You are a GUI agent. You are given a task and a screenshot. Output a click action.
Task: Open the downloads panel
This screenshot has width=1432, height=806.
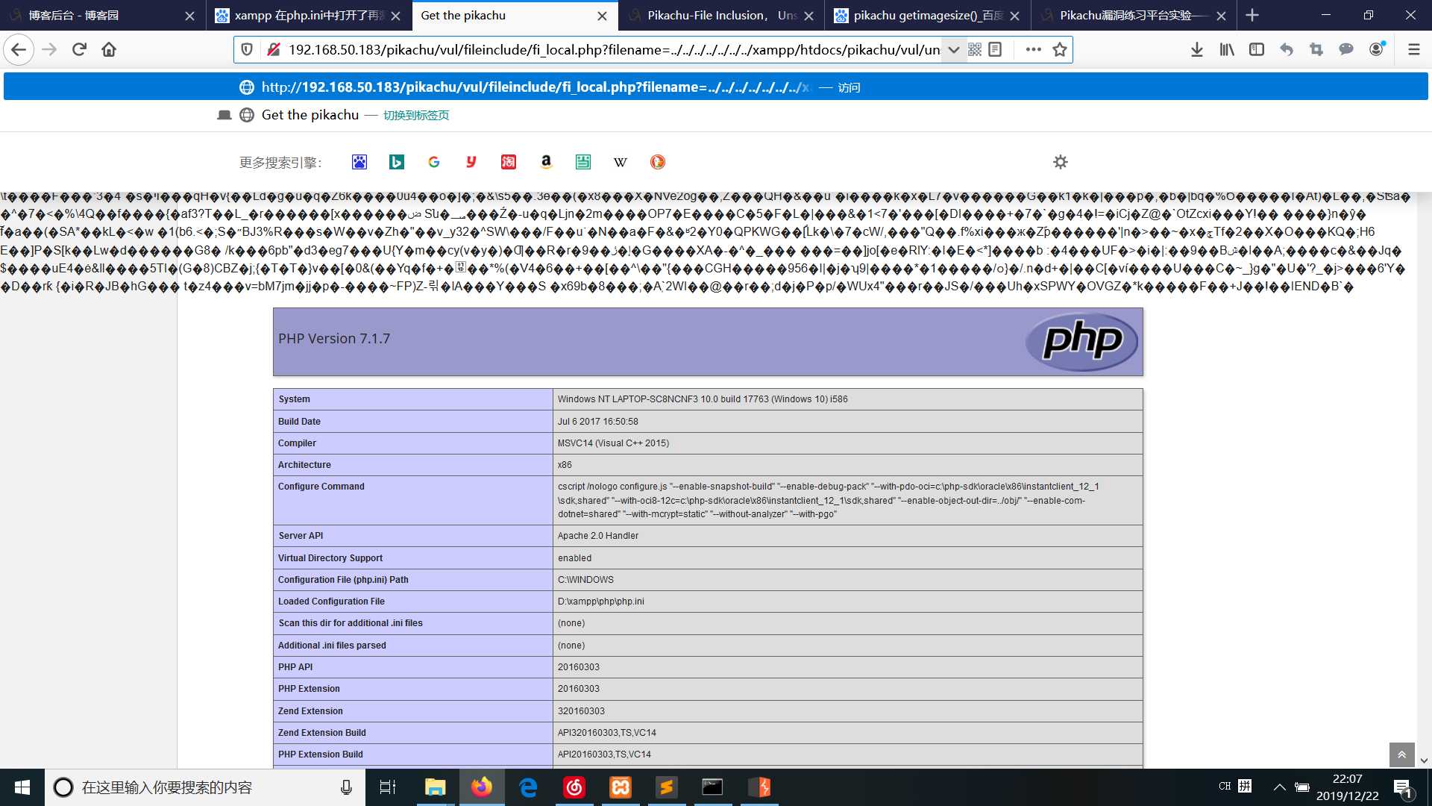click(1196, 50)
